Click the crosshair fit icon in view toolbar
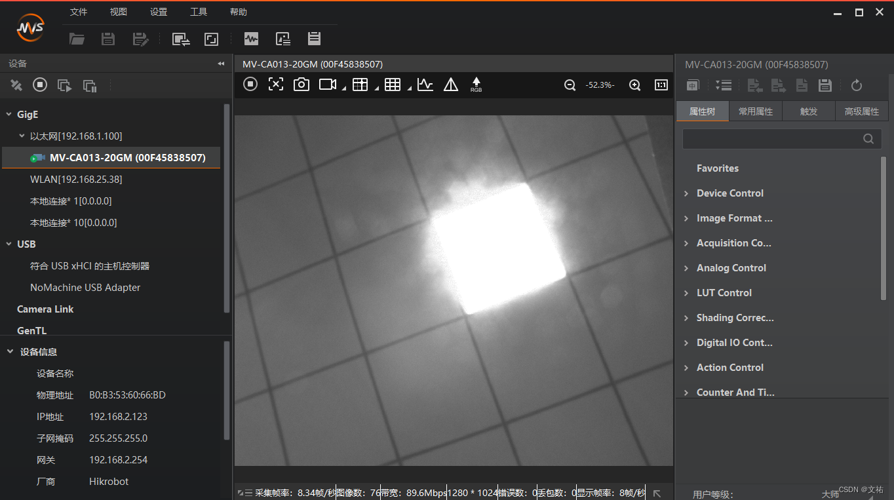Screen dimensions: 894x500 click(x=276, y=84)
